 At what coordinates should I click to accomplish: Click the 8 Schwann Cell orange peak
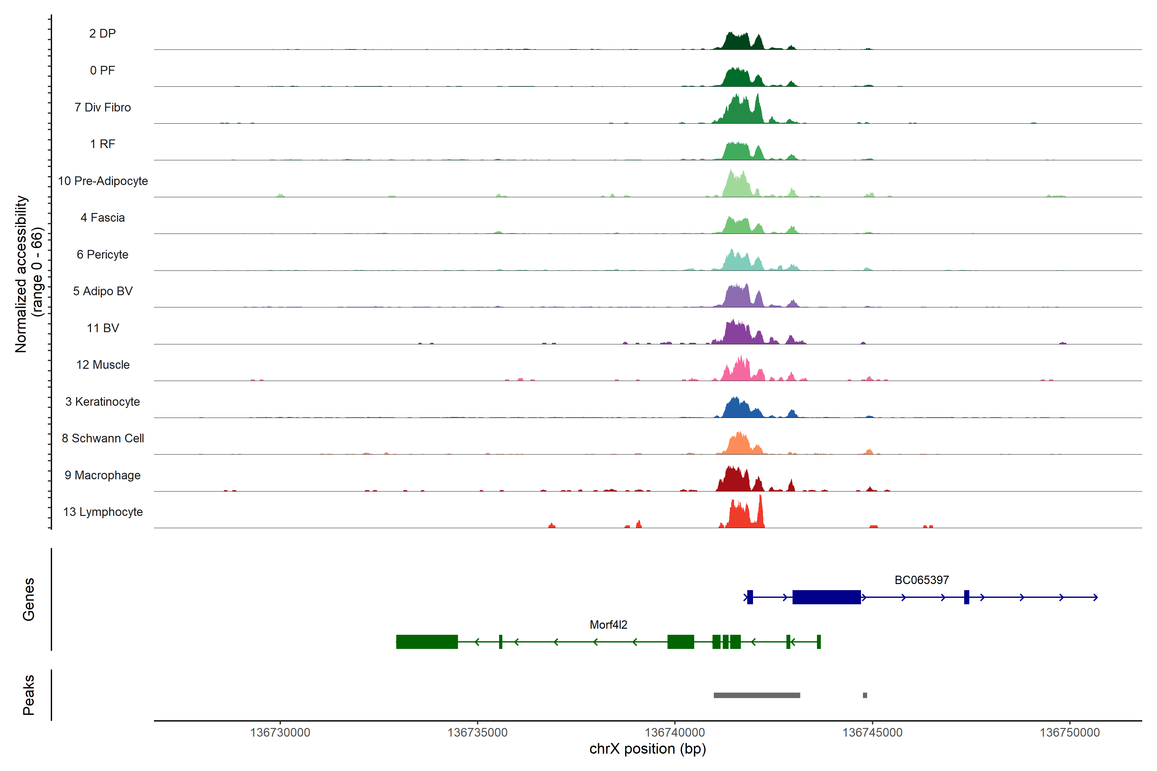tap(740, 445)
